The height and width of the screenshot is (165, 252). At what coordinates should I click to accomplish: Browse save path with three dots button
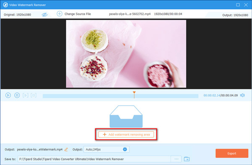click(x=176, y=159)
